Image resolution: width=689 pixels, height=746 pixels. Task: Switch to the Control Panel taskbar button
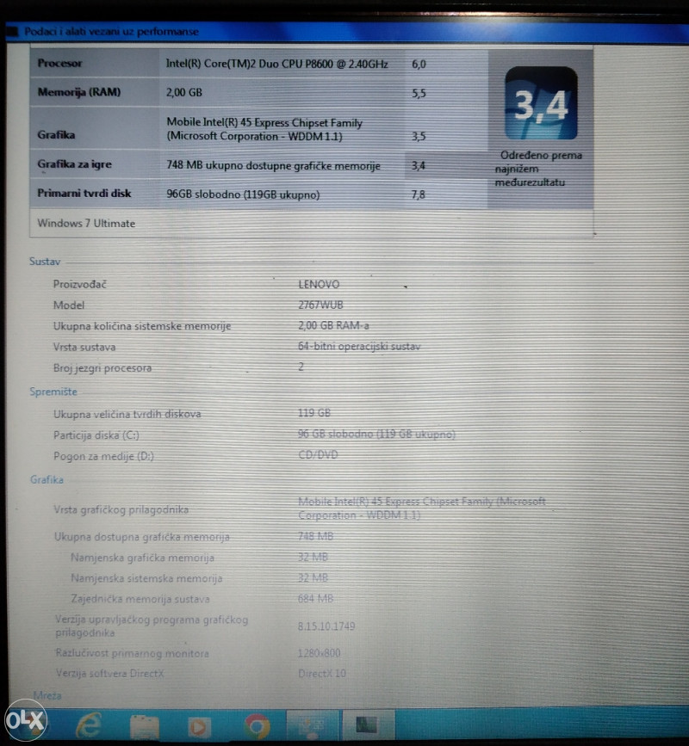pyautogui.click(x=313, y=725)
